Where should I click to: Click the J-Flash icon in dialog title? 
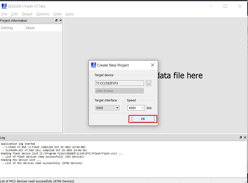click(94, 65)
